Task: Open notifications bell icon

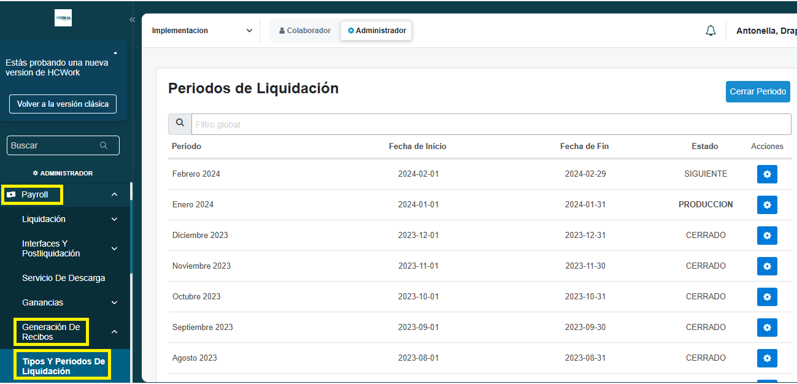Action: tap(710, 31)
